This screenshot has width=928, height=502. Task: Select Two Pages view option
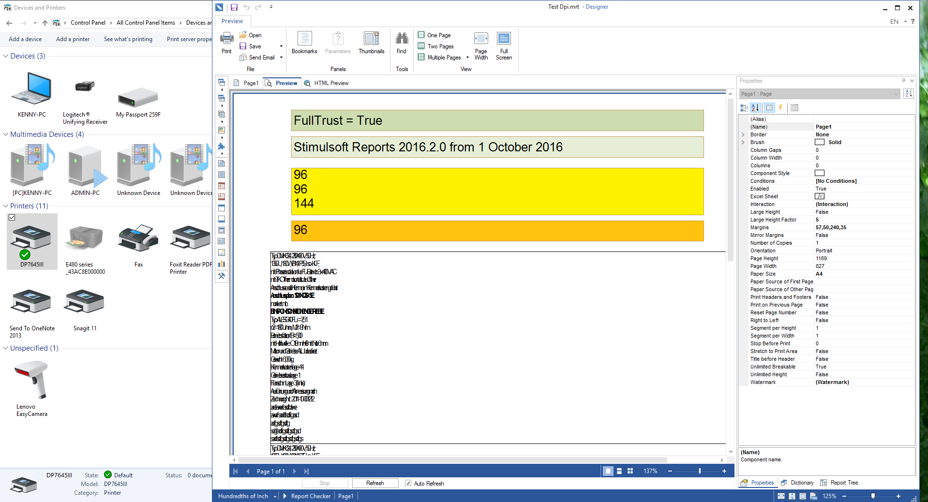click(436, 46)
